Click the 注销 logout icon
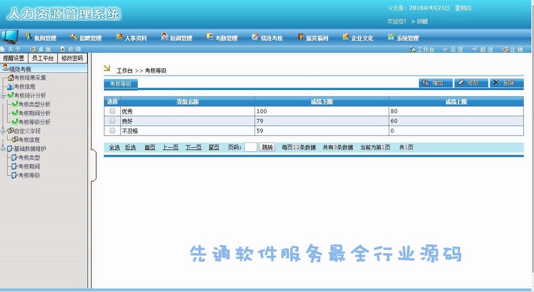The height and width of the screenshot is (292, 534). pos(505,50)
